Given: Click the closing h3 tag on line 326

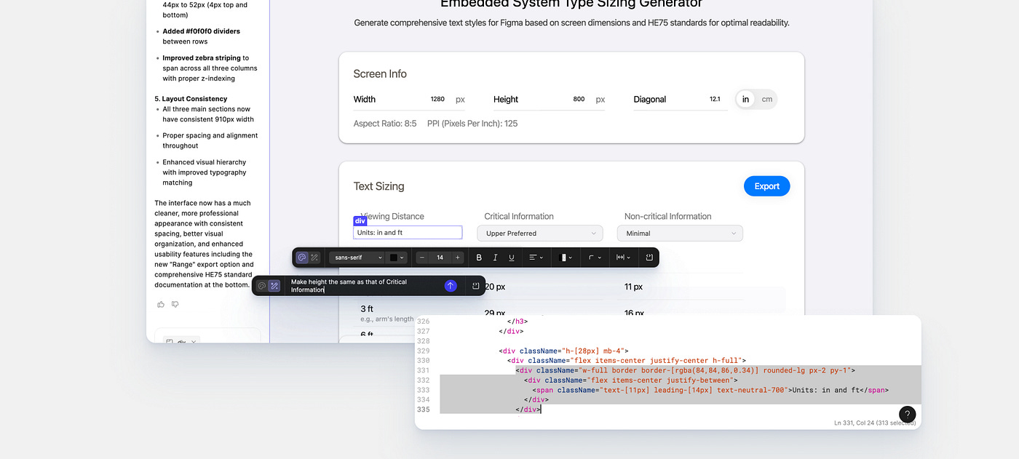Looking at the screenshot, I should (x=516, y=321).
